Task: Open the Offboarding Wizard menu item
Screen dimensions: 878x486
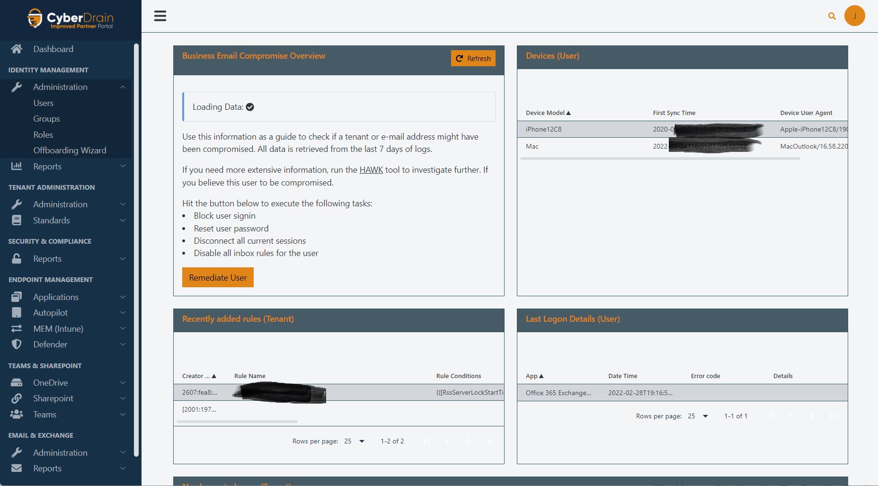Action: pyautogui.click(x=70, y=150)
